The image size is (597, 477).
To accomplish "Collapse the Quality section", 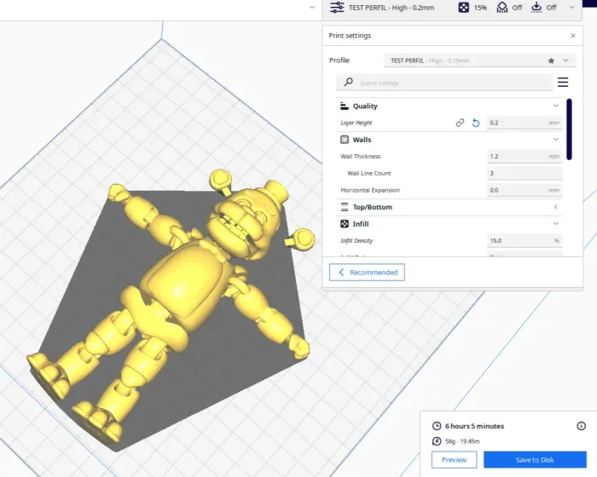I will pyautogui.click(x=555, y=106).
